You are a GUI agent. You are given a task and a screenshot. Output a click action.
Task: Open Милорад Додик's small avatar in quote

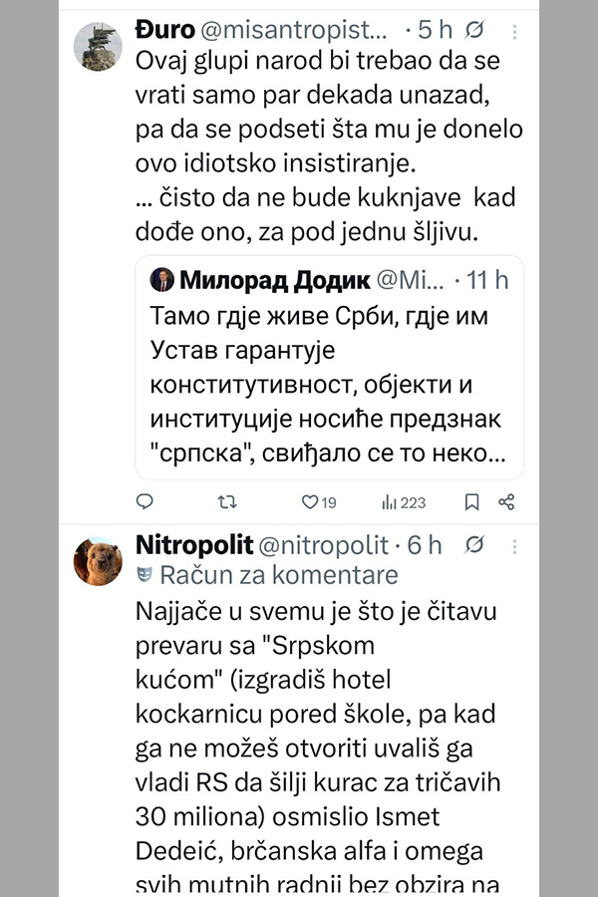[x=161, y=280]
